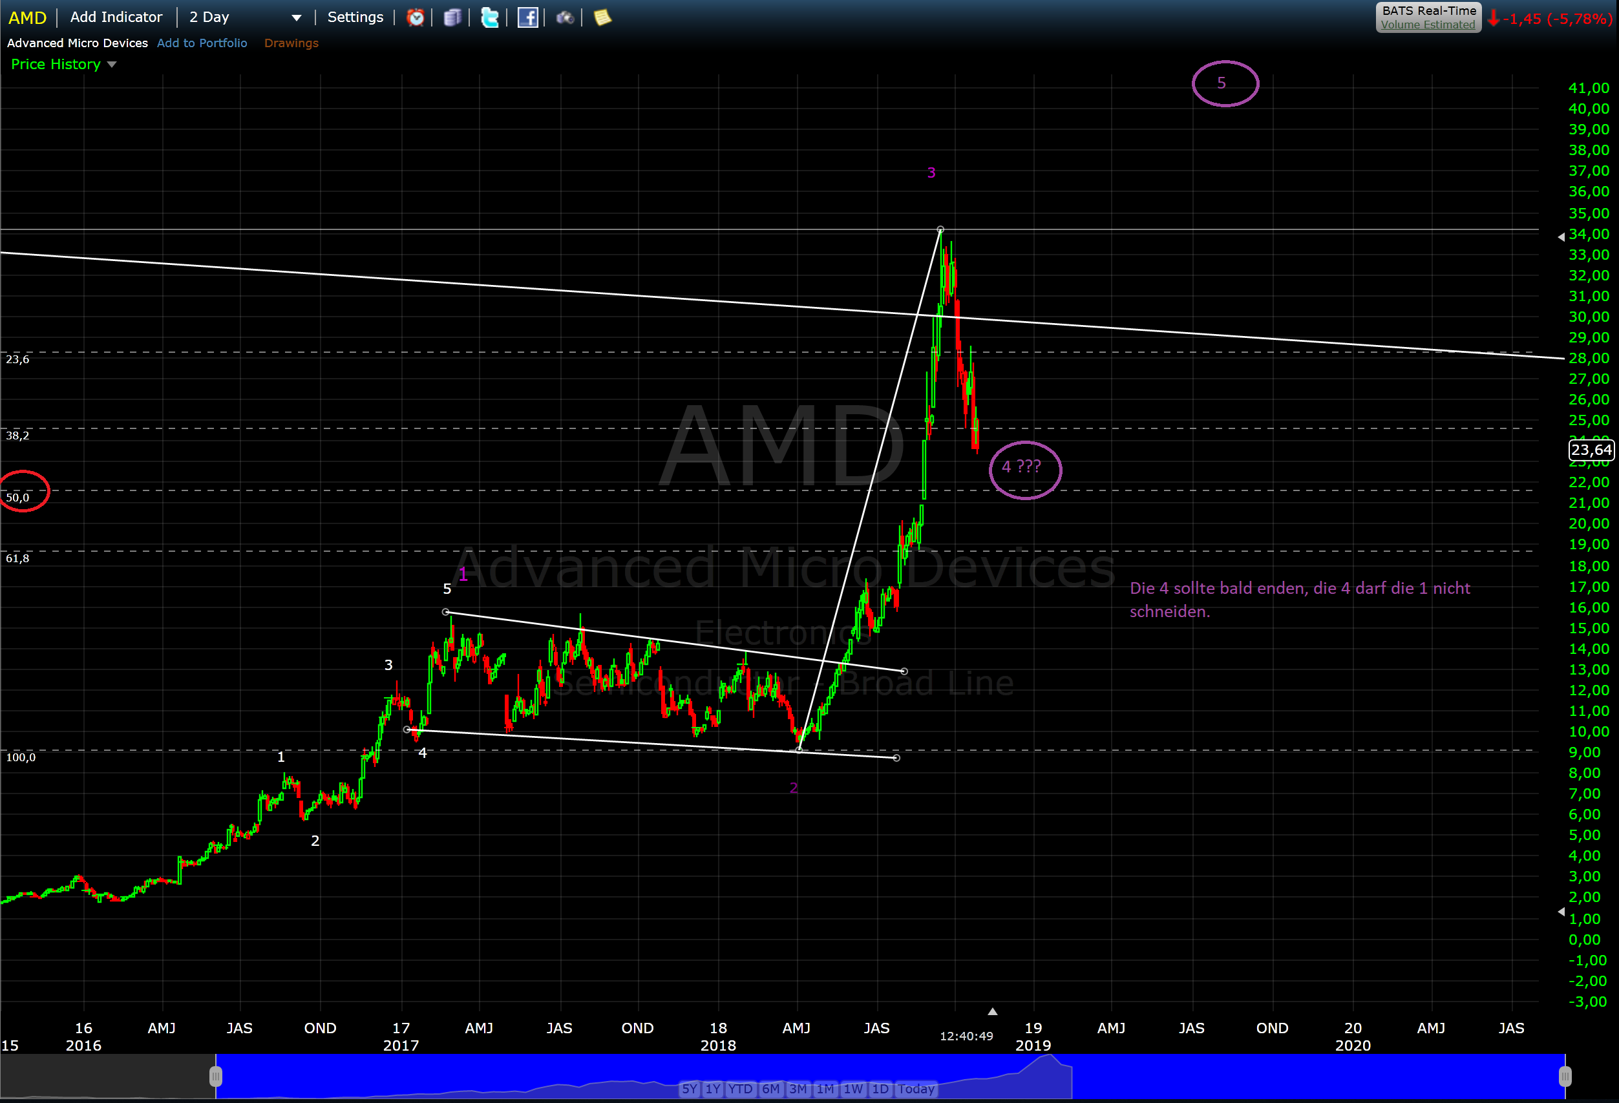Select the 5Y time range button

[689, 1088]
